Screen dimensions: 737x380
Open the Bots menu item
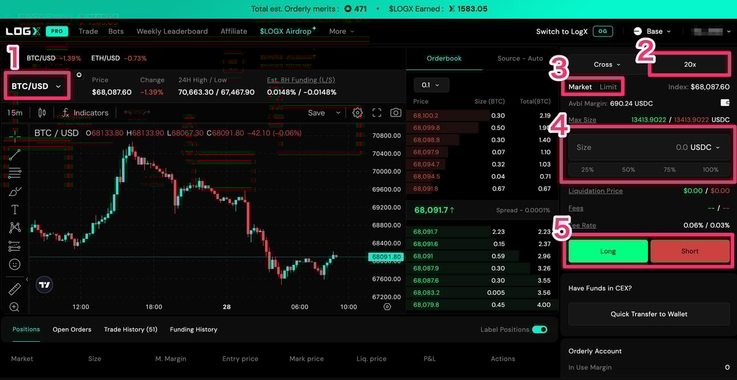(116, 31)
